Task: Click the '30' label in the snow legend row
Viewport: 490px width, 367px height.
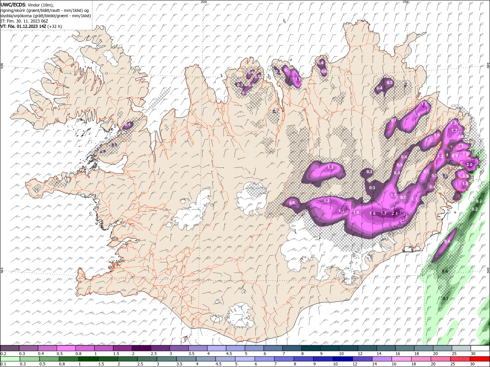Action: click(x=473, y=354)
